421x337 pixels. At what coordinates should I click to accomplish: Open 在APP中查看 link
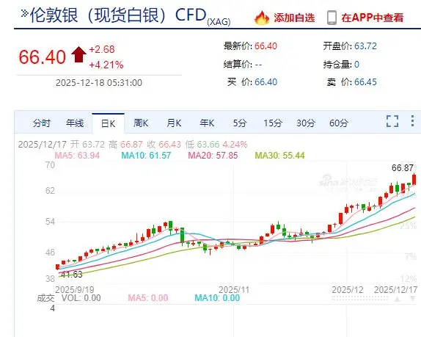click(x=373, y=18)
